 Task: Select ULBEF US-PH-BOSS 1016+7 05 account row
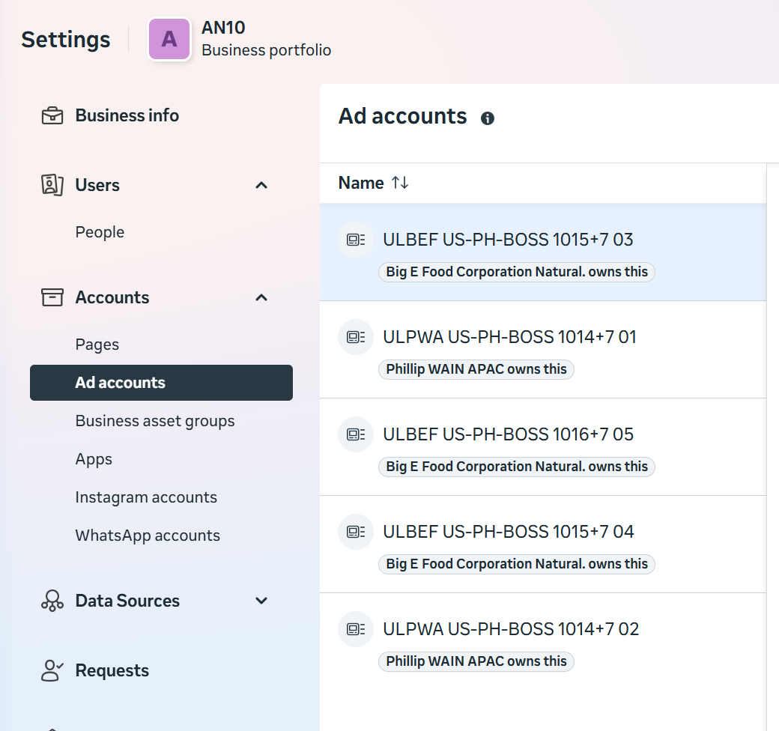(x=508, y=434)
